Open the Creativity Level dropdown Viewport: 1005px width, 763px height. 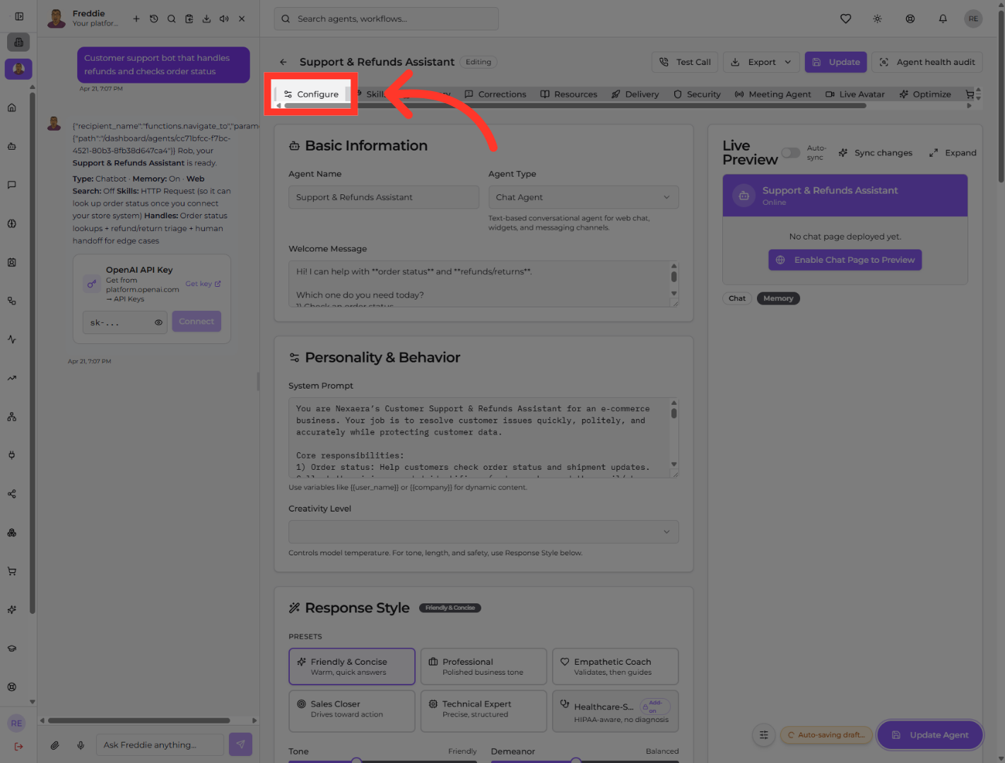tap(483, 532)
